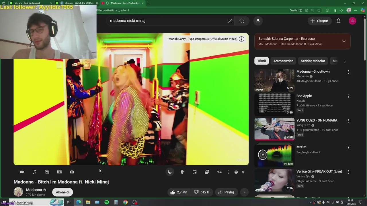
Task: Click the info icon on Mariah Carey card
Action: click(241, 39)
